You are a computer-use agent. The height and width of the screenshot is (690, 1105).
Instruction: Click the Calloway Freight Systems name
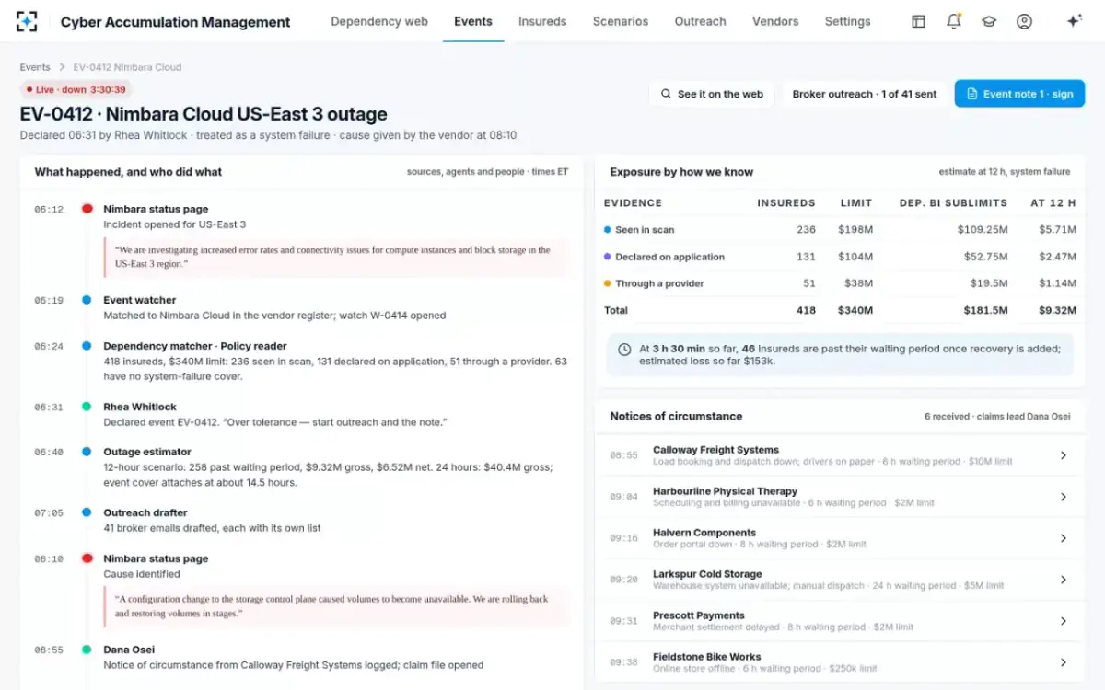[715, 450]
